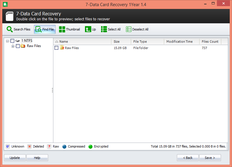Click the SD card logo in header
Image resolution: width=232 pixels, height=167 pixels.
pyautogui.click(x=10, y=16)
